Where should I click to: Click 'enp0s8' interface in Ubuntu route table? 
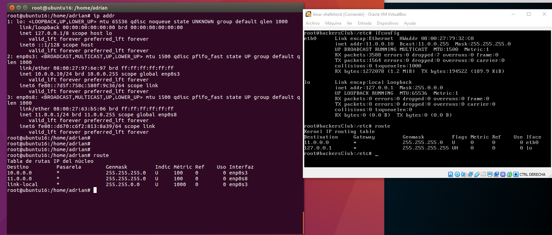click(238, 179)
